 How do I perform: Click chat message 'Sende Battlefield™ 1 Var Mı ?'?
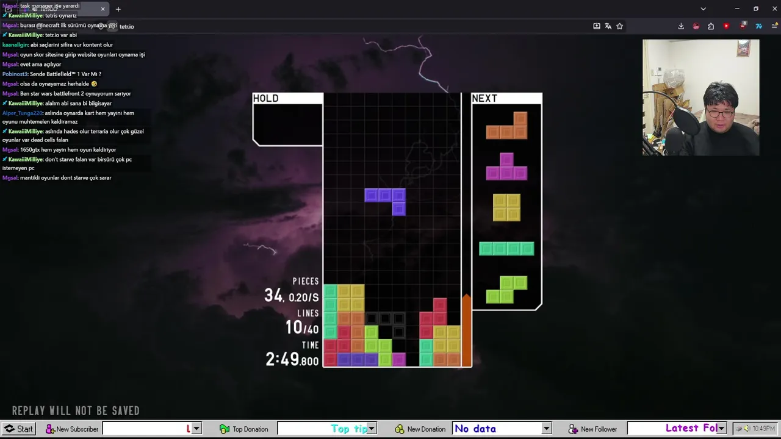[x=65, y=74]
